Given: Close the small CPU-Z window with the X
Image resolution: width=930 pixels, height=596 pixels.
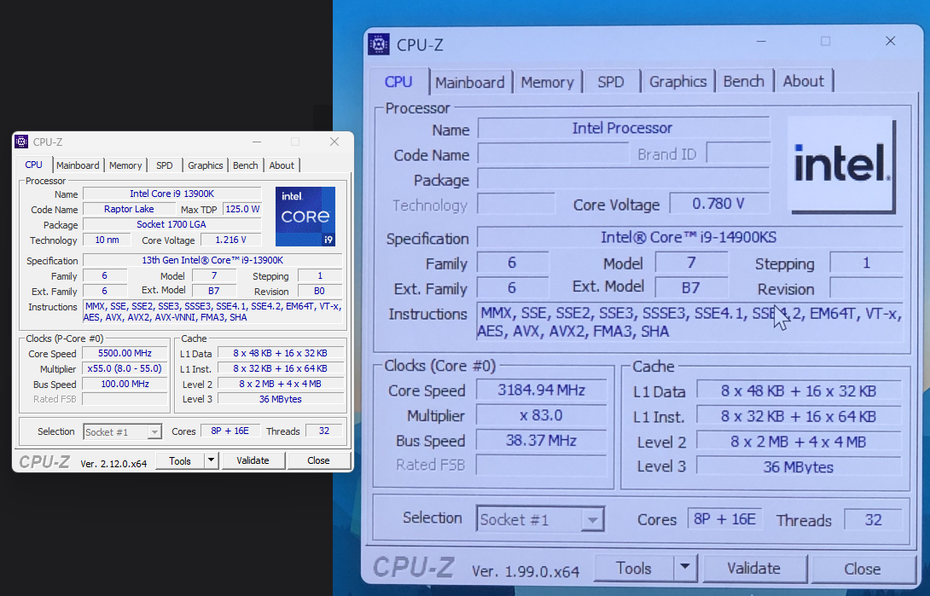Looking at the screenshot, I should coord(334,142).
